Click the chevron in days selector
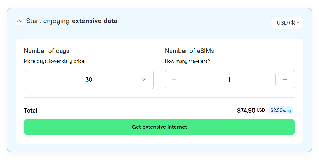Screen dimensions: 319x161 point(144,80)
